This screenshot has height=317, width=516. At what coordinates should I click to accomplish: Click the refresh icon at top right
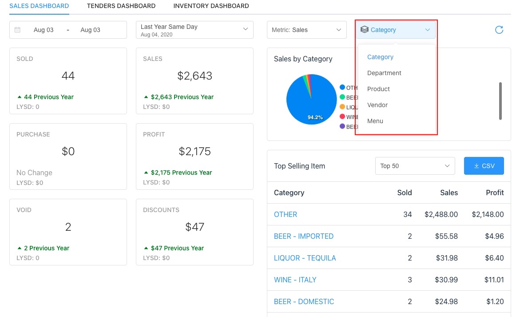click(499, 30)
